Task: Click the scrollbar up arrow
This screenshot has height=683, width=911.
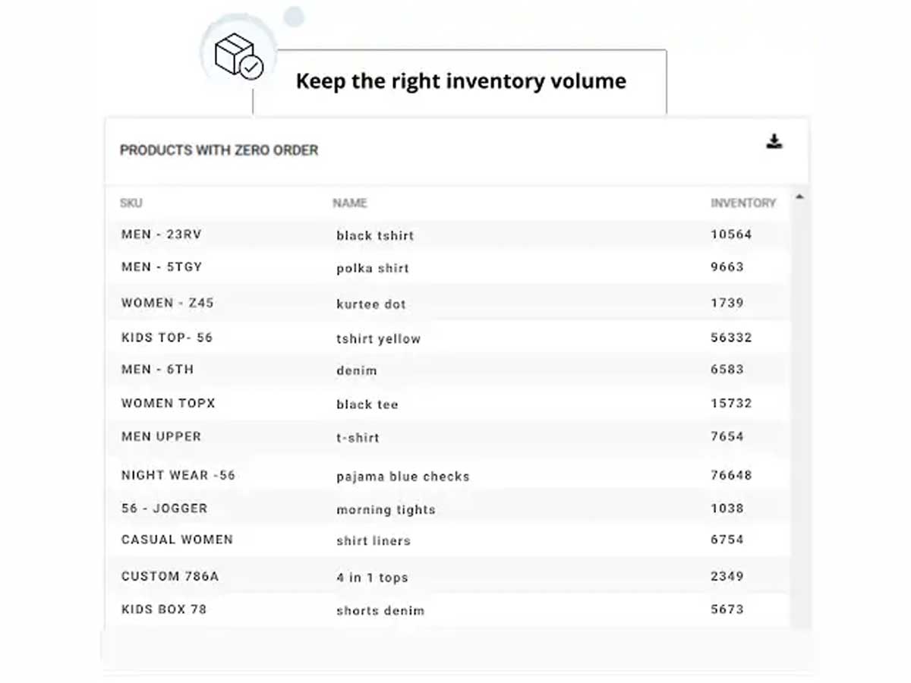Action: 799,197
